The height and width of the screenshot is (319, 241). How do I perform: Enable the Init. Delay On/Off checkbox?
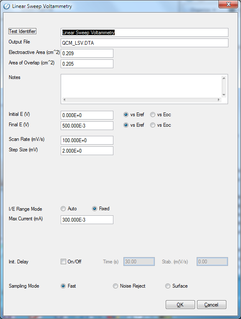click(63, 262)
